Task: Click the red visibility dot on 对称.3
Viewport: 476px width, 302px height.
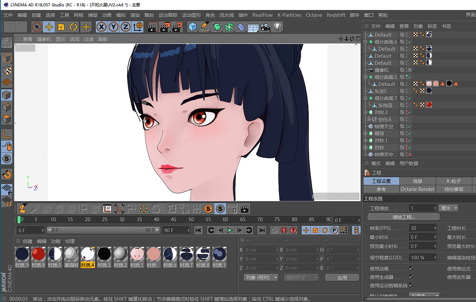Action: tap(407, 111)
